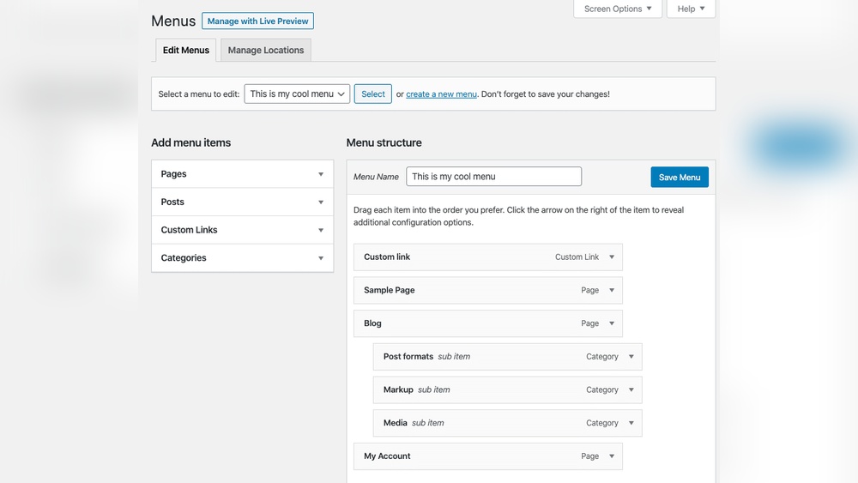The width and height of the screenshot is (858, 483).
Task: Select the Markup item title
Action: [x=398, y=389]
